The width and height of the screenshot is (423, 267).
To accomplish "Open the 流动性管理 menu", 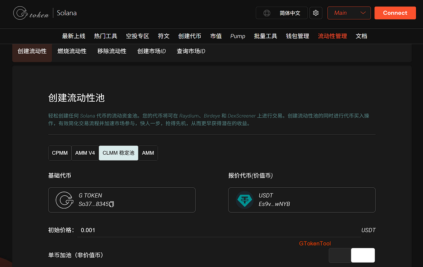I will (x=333, y=36).
